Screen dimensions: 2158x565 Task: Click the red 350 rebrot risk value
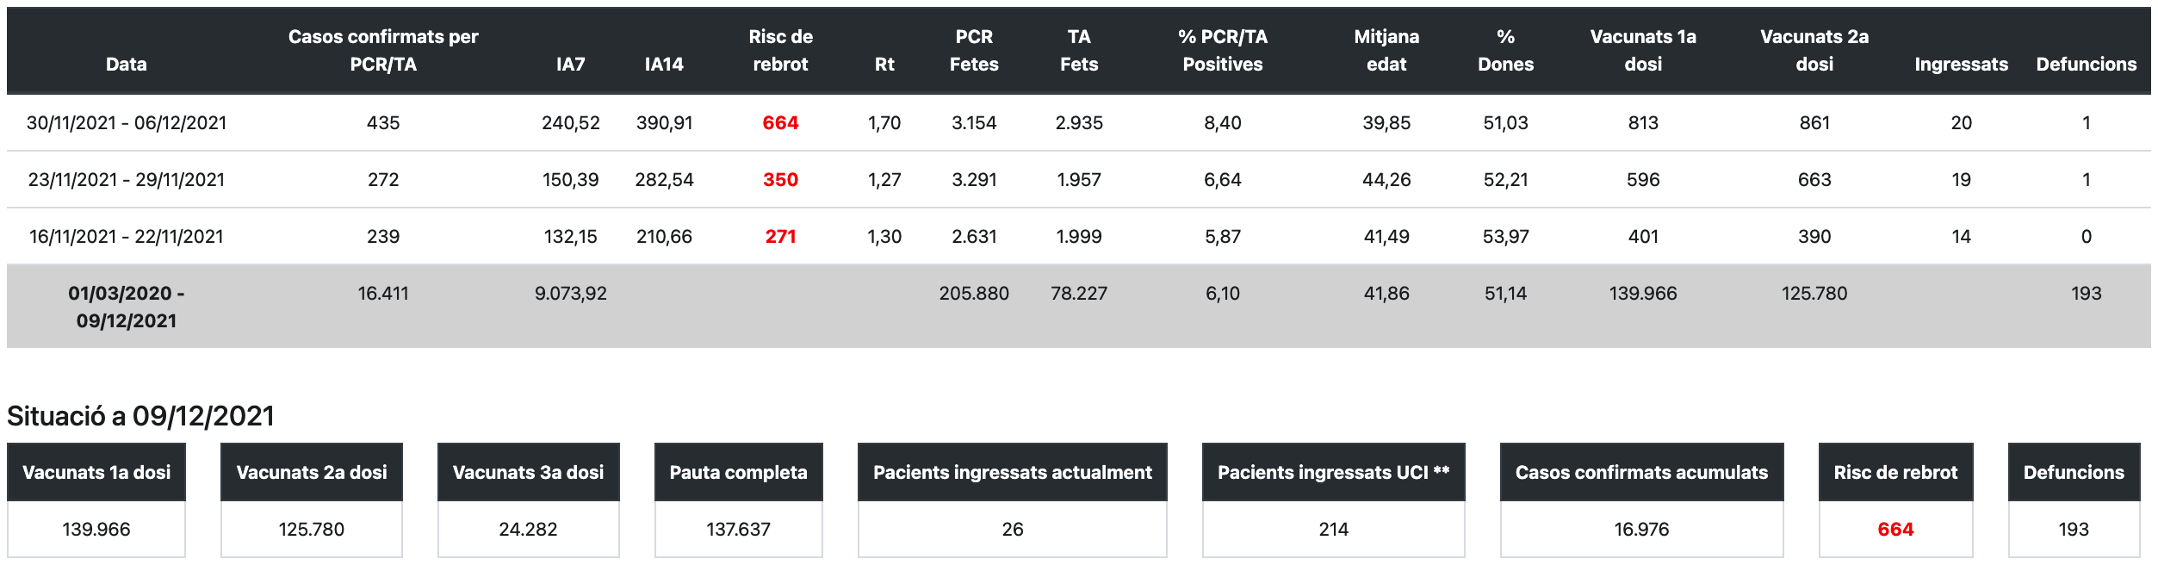coord(780,179)
